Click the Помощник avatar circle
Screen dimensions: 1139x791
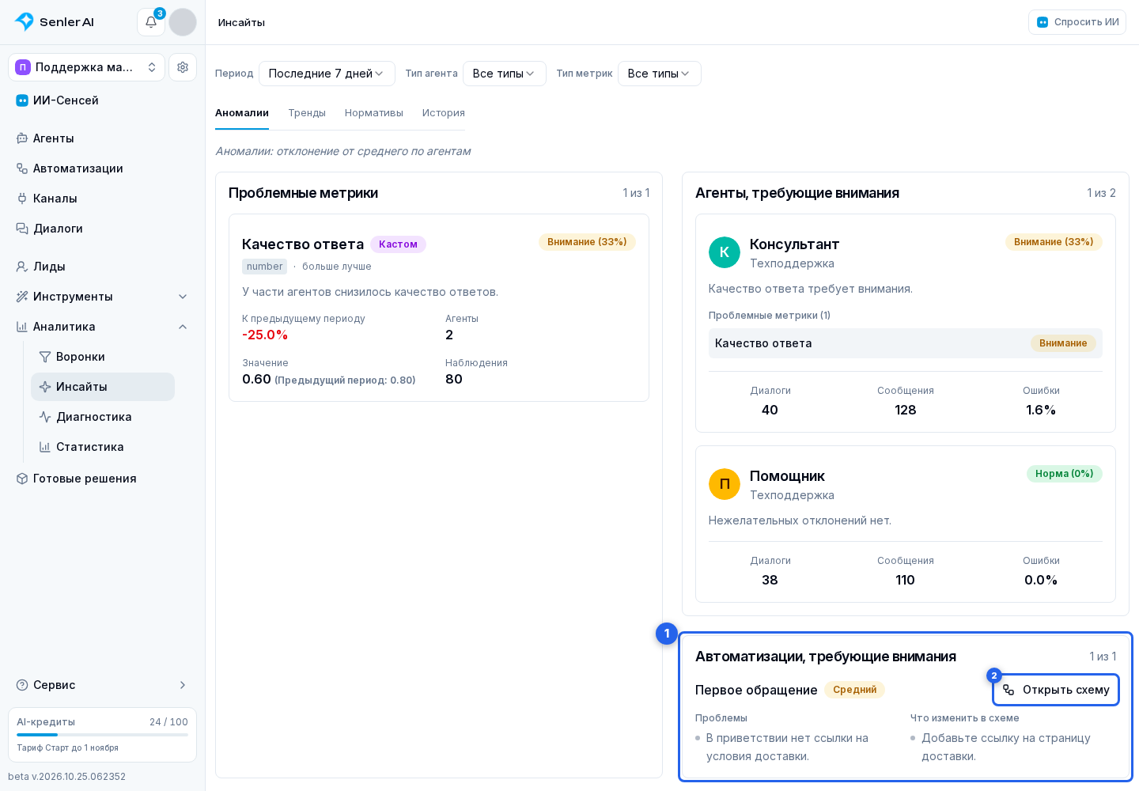tap(725, 484)
